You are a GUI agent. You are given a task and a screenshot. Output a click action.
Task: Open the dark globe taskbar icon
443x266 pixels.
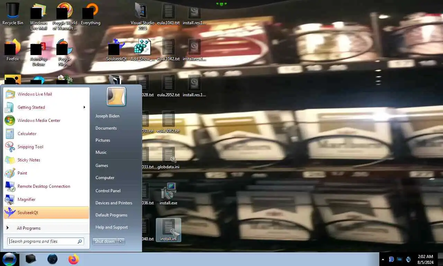pyautogui.click(x=52, y=259)
